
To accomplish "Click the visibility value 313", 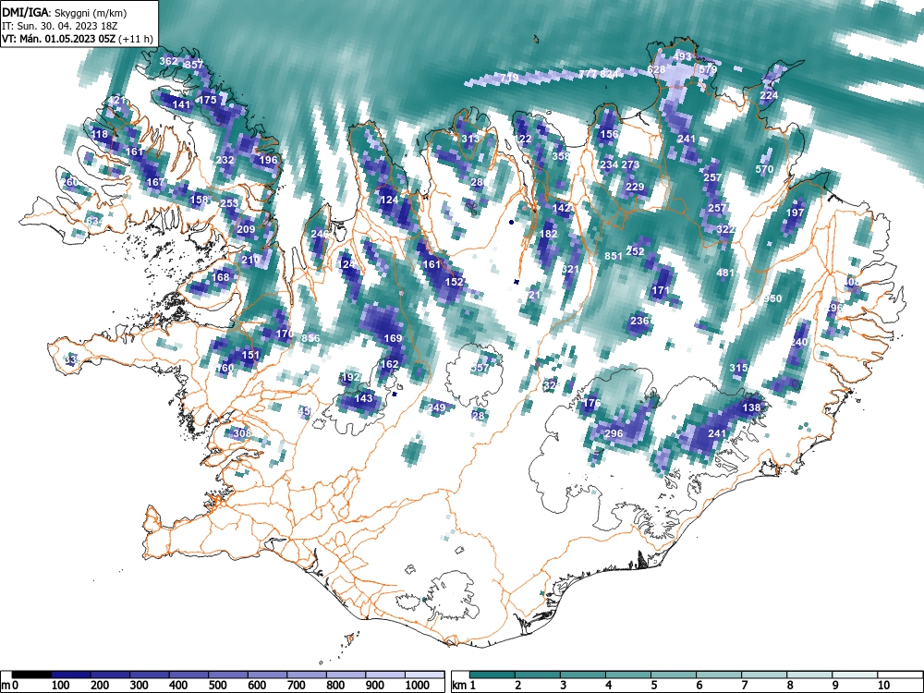I will click(470, 139).
